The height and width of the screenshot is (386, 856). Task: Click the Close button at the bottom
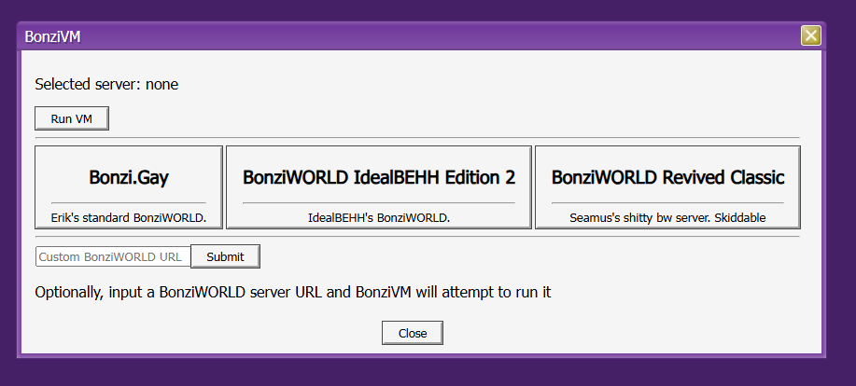tap(412, 333)
